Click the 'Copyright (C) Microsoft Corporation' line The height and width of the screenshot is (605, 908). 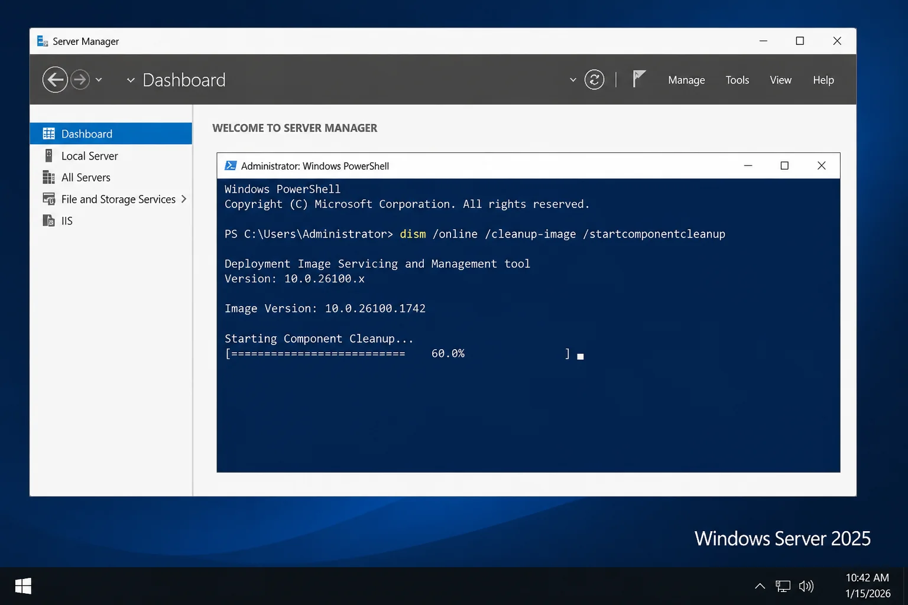407,204
